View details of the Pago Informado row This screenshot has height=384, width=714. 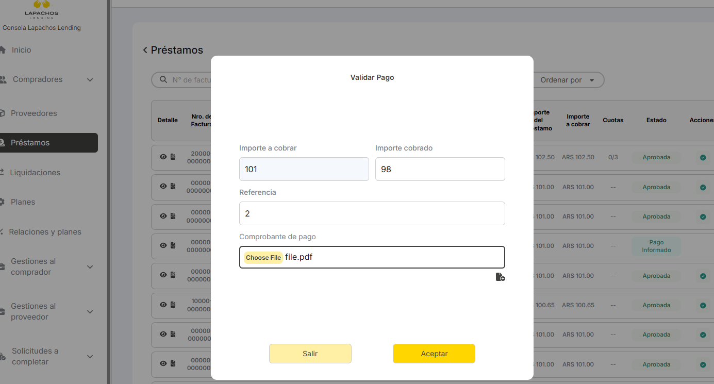tap(163, 246)
